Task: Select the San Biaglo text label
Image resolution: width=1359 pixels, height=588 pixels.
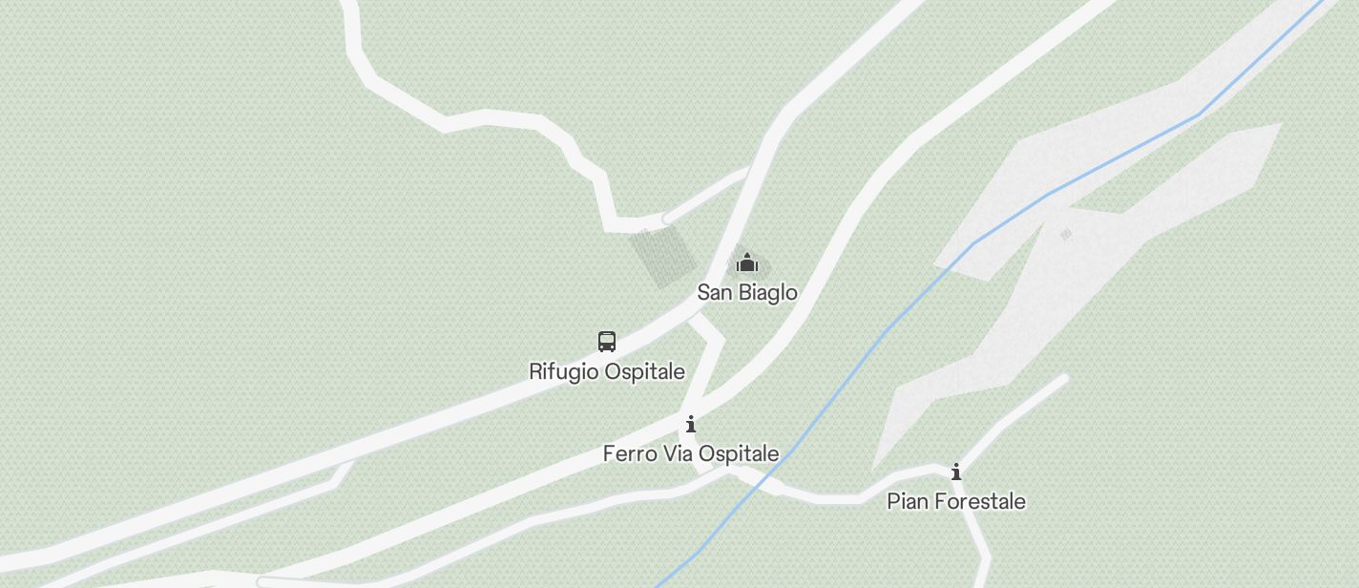Action: click(747, 292)
